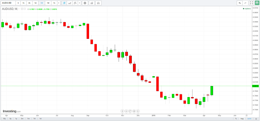
Task: Select the bars chart style
Action: pyautogui.click(x=75, y=3)
